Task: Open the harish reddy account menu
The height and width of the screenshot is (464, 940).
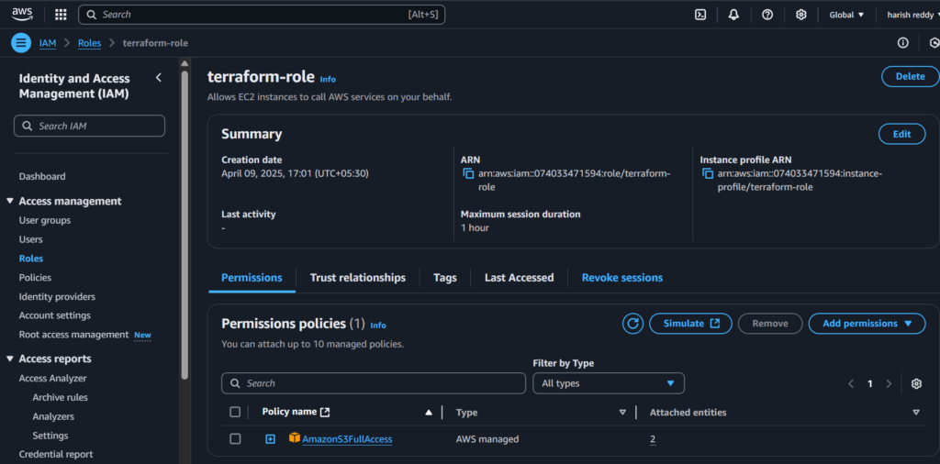Action: (912, 15)
